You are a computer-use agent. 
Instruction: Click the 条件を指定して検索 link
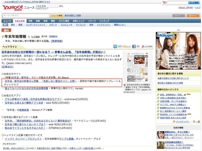pyautogui.click(x=73, y=16)
